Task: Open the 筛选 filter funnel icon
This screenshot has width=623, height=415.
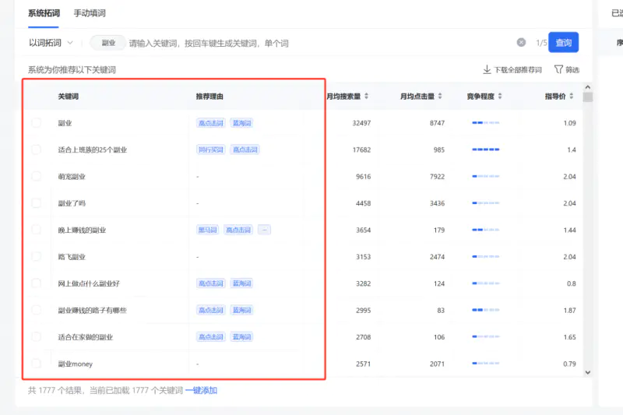Action: tap(558, 70)
